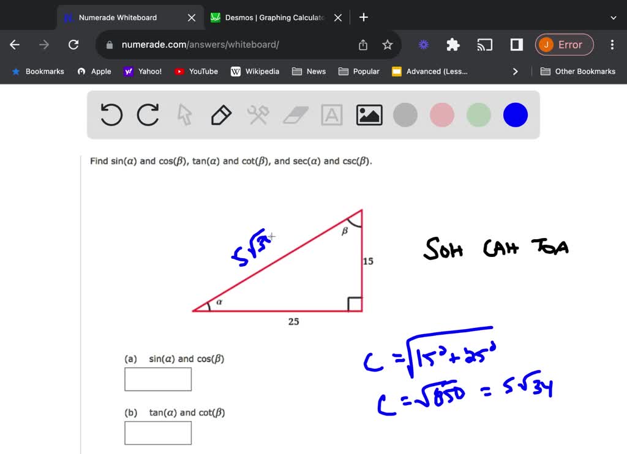Select the Pen drawing tool
The width and height of the screenshot is (627, 454).
pyautogui.click(x=221, y=114)
